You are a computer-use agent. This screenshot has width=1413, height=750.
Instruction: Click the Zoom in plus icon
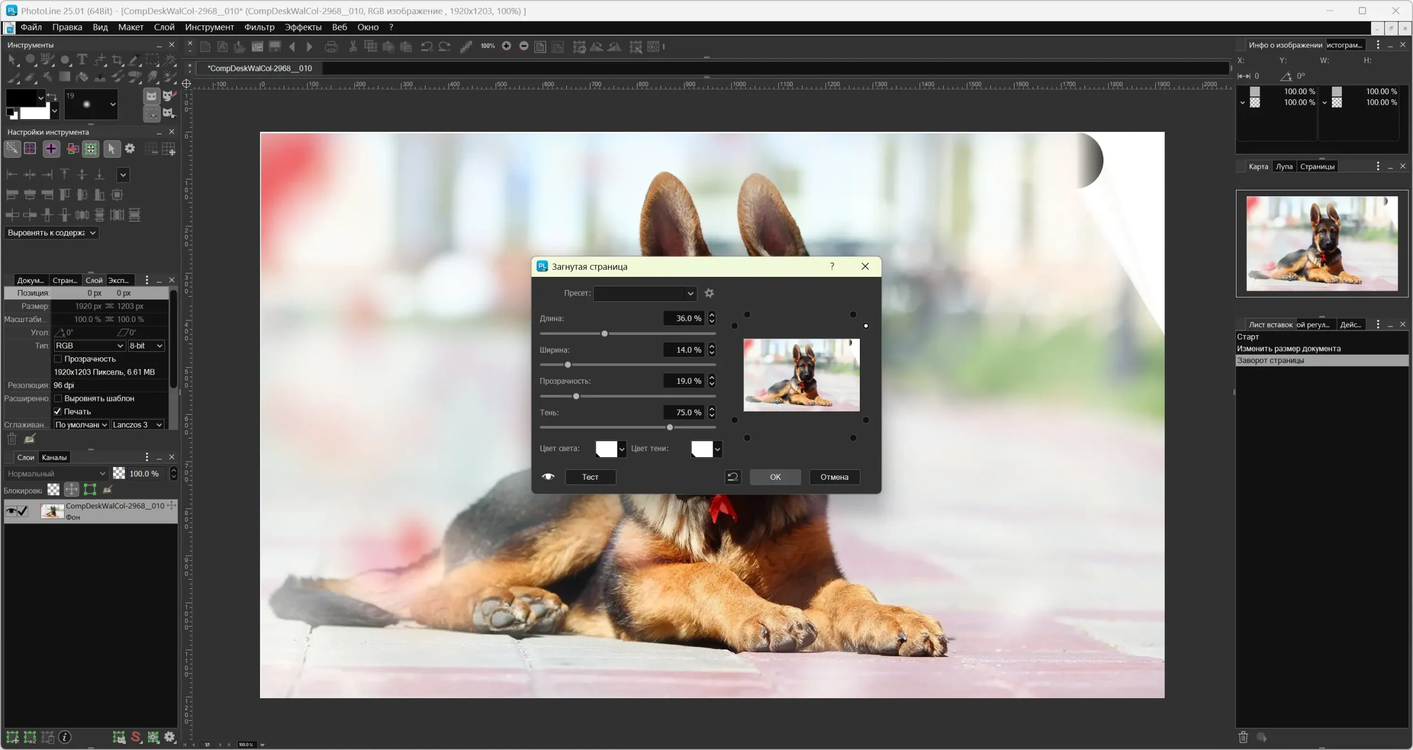coord(506,46)
